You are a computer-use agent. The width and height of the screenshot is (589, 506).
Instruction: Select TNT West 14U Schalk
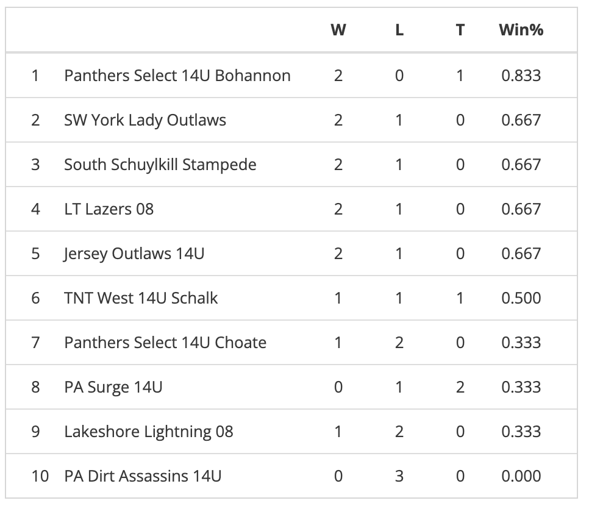tap(141, 298)
